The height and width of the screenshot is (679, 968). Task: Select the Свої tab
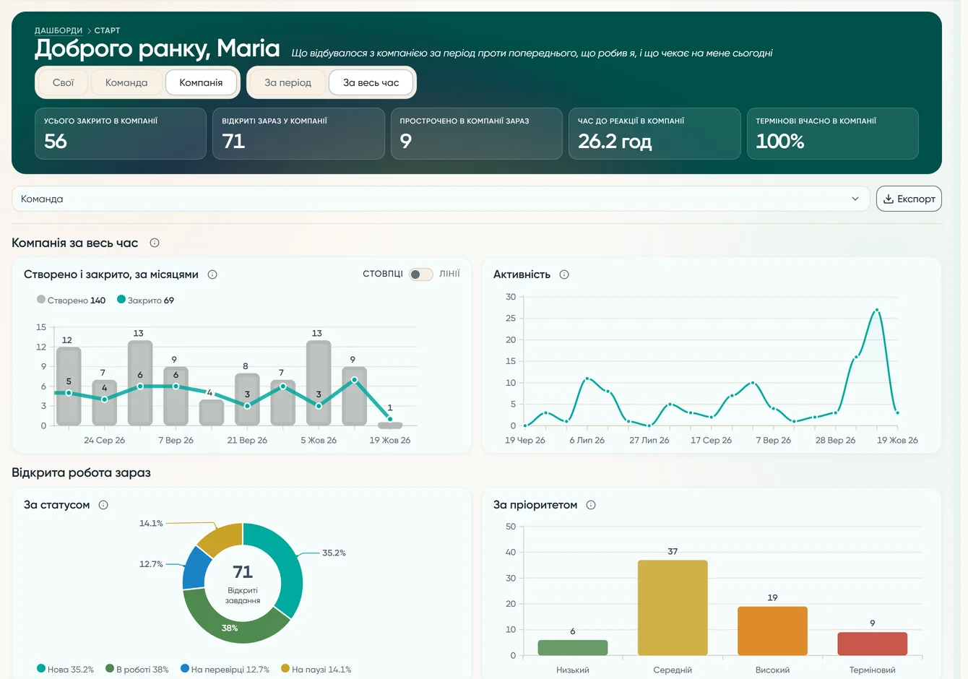(x=64, y=82)
